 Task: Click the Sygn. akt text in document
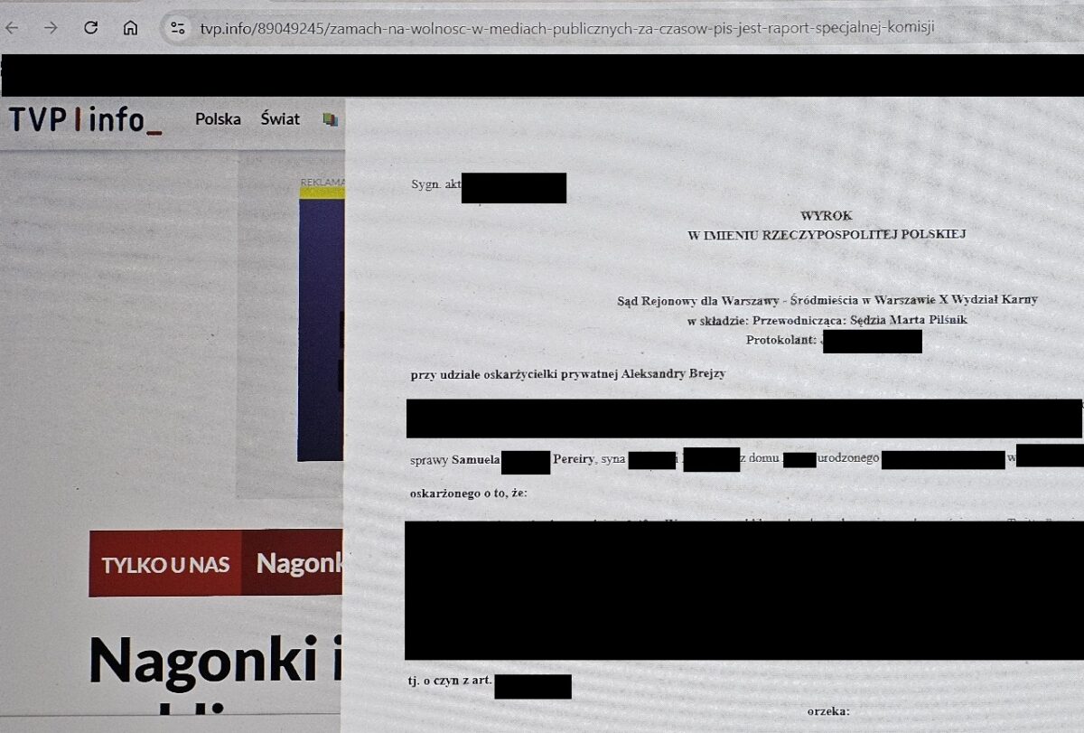point(435,185)
